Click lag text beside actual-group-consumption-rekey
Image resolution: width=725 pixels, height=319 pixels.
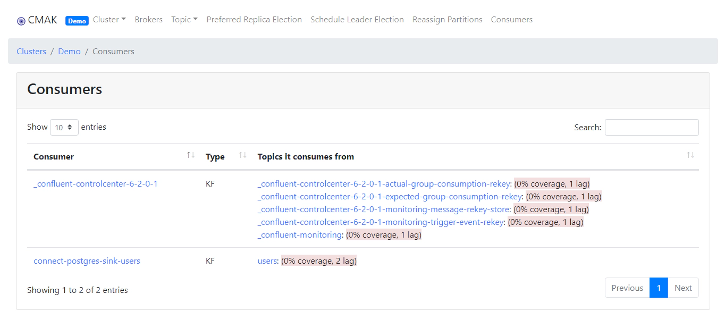pyautogui.click(x=552, y=184)
